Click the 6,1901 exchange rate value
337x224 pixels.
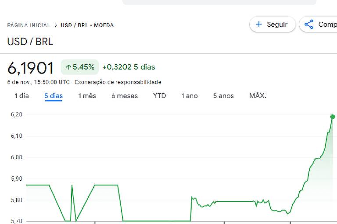click(x=31, y=68)
